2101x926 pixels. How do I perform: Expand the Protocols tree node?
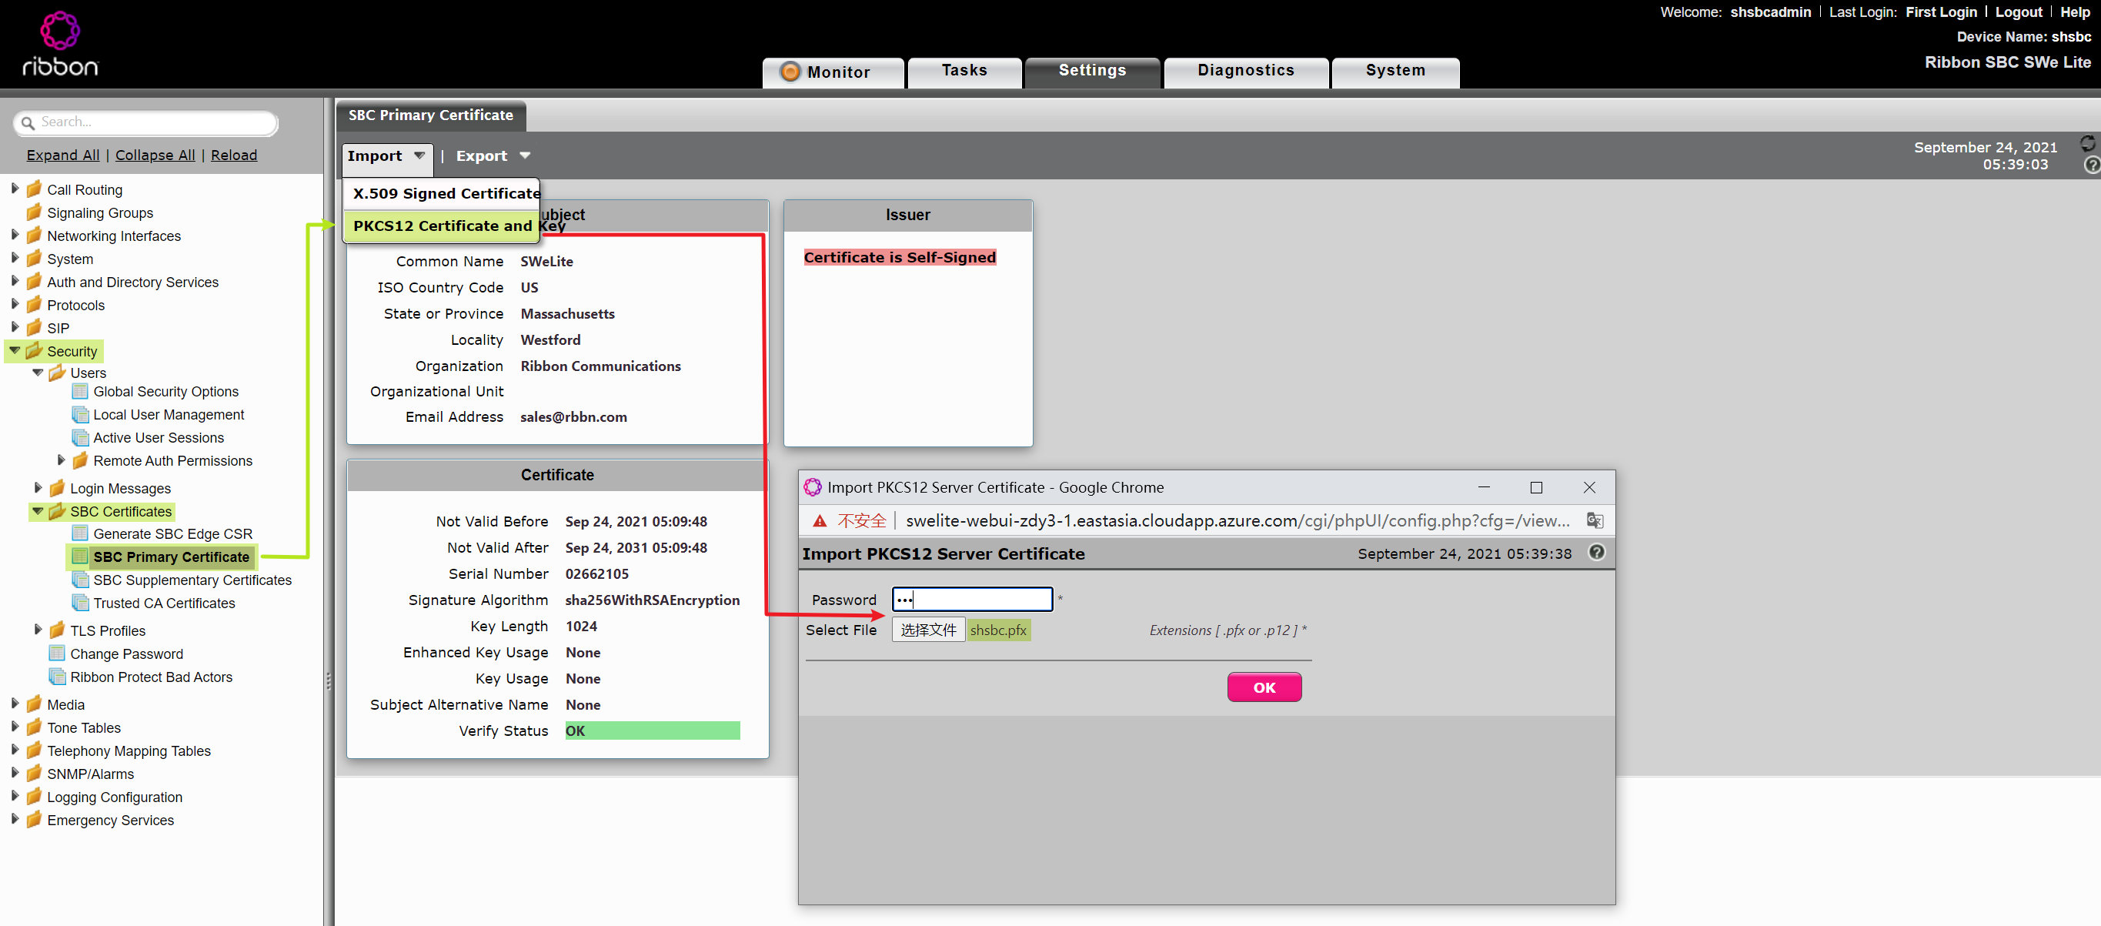tap(15, 303)
